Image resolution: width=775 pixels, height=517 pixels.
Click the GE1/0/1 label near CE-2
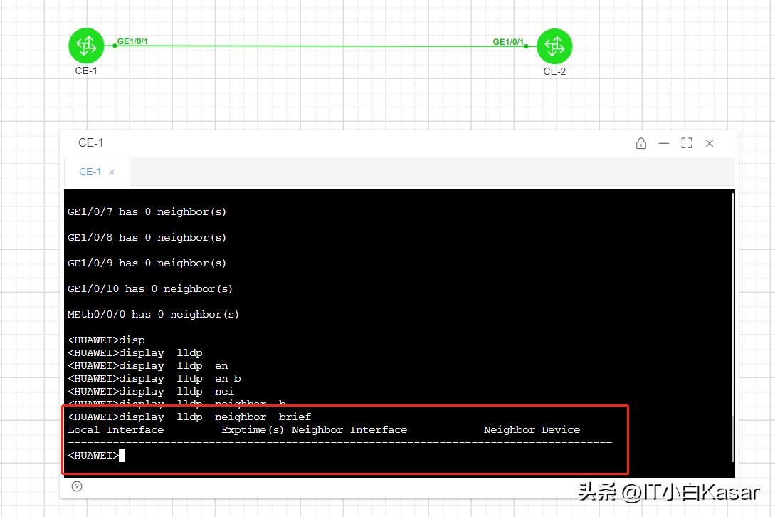[x=507, y=42]
